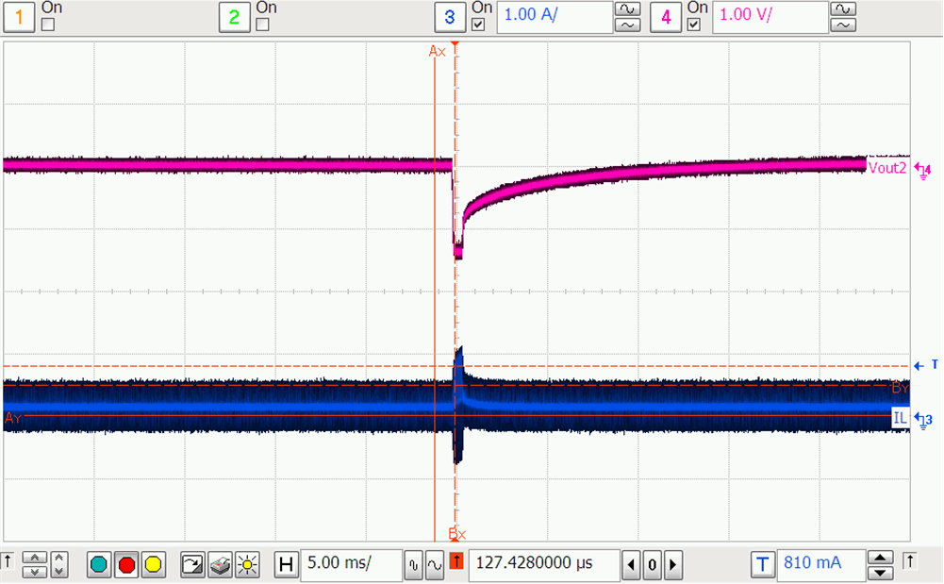Decrease channel 4 scale using lower waveform stepper
The width and height of the screenshot is (944, 584).
pos(842,24)
